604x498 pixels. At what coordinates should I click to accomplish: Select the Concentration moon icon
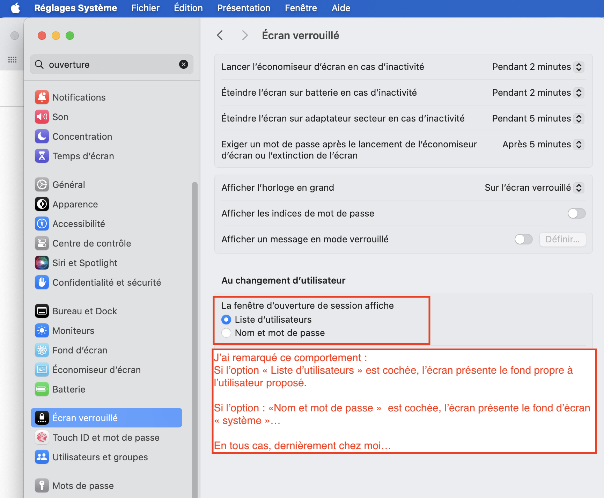pos(42,136)
